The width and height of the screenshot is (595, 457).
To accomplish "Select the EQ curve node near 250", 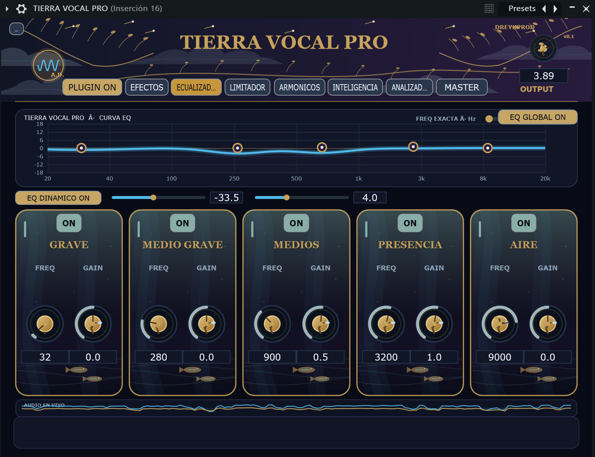I will tap(238, 148).
